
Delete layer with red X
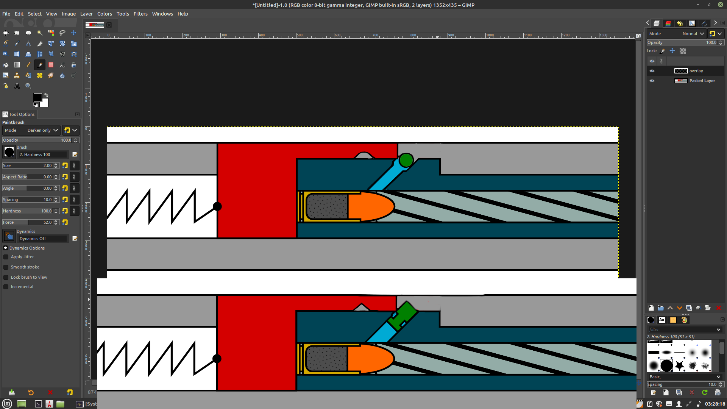(718, 308)
